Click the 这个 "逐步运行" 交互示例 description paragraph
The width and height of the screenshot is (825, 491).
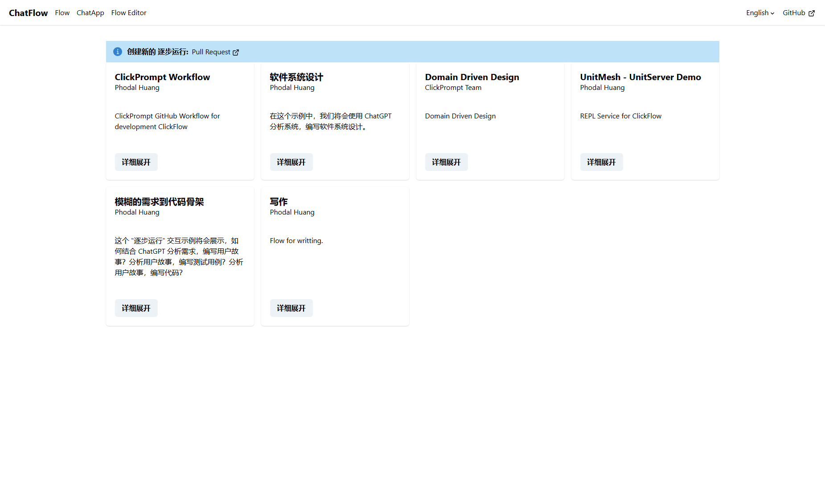(179, 257)
